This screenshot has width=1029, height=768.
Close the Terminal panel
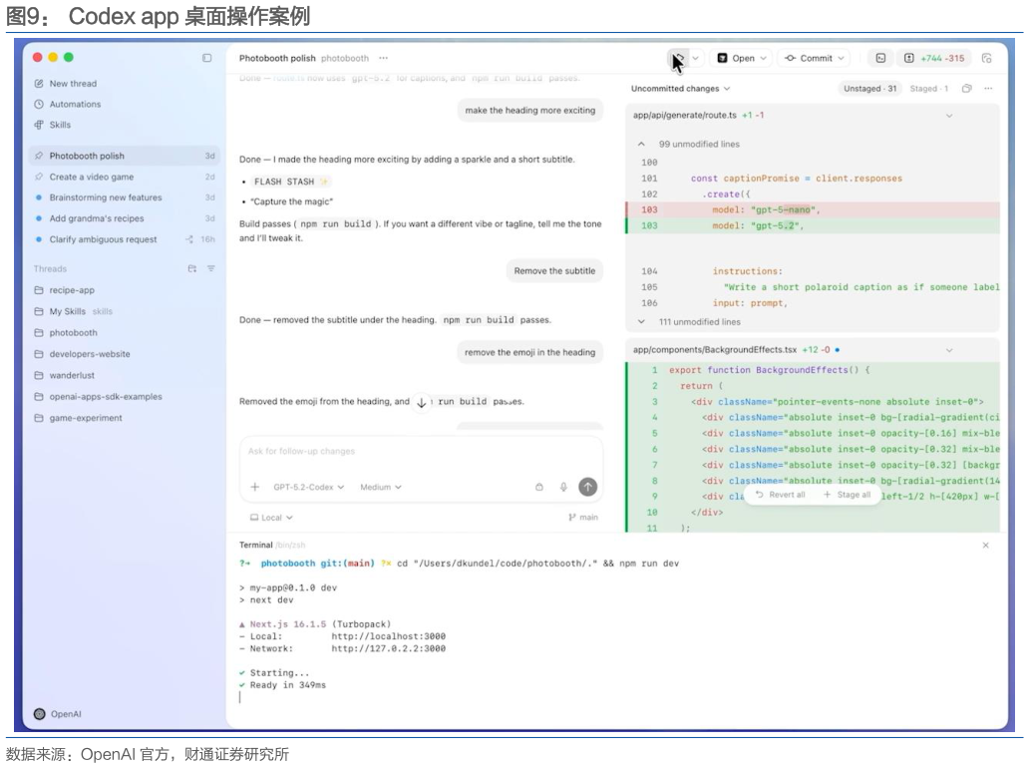click(985, 546)
